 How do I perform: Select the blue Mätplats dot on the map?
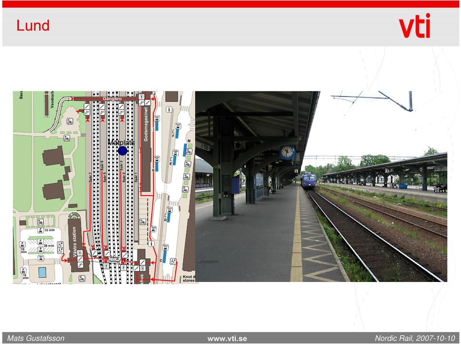(122, 151)
